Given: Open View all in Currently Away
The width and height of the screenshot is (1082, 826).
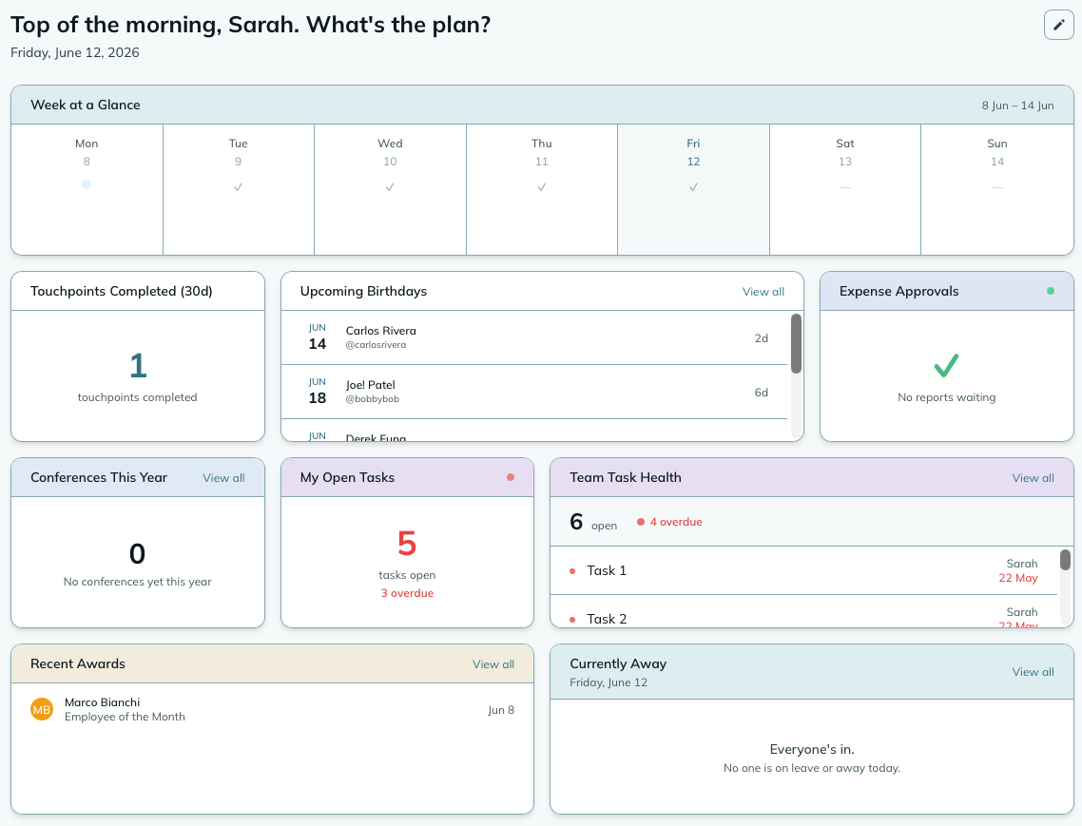Looking at the screenshot, I should click(1033, 672).
